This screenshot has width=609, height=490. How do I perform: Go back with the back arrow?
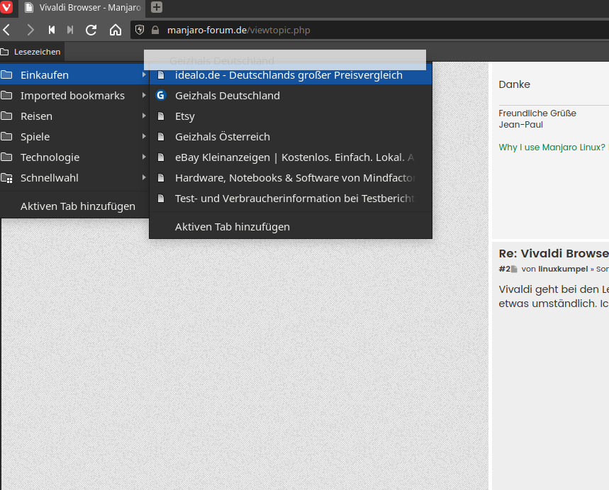click(6, 30)
